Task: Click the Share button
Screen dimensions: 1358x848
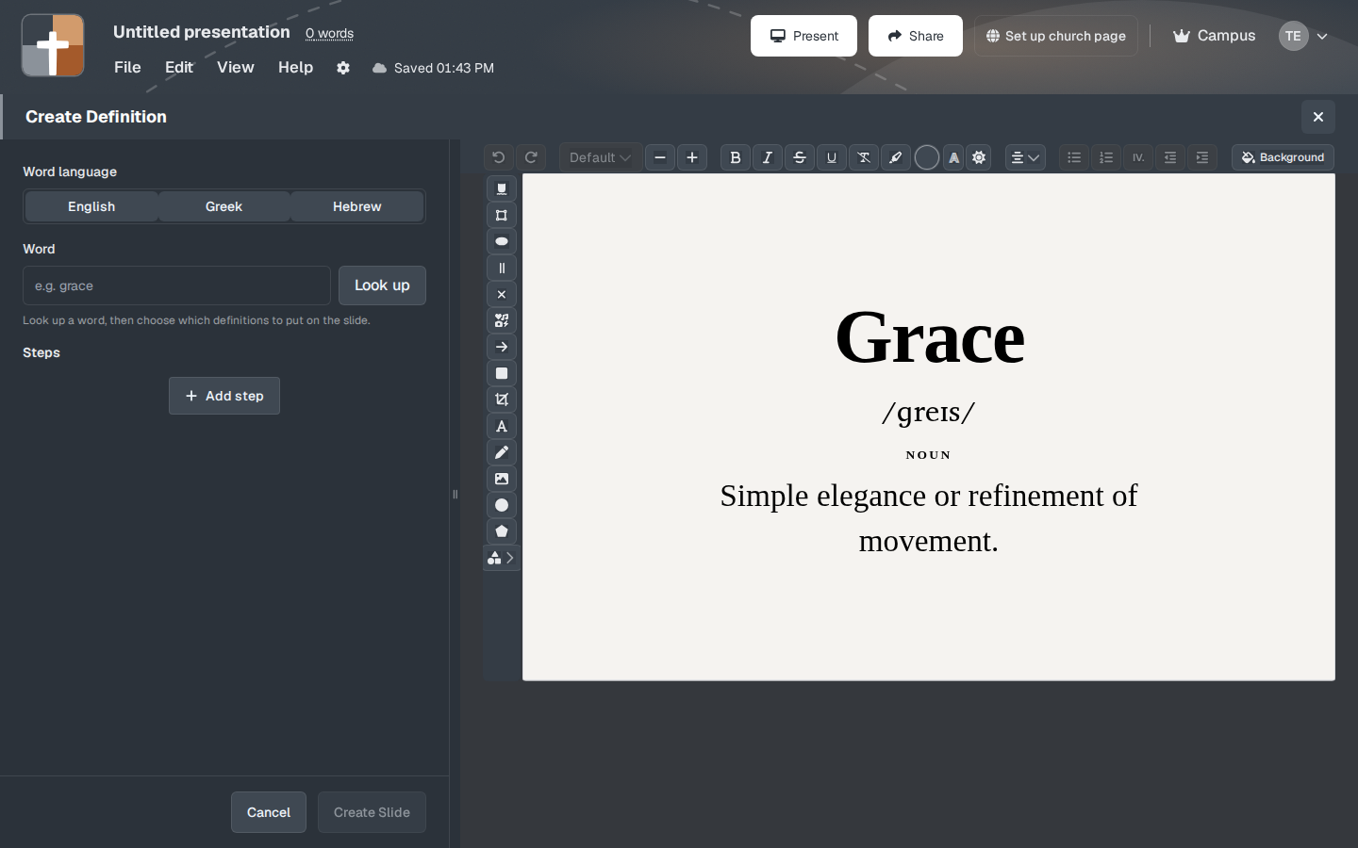Action: click(x=916, y=36)
